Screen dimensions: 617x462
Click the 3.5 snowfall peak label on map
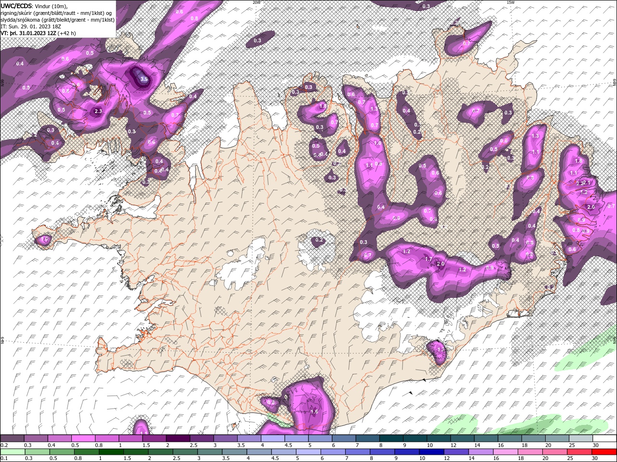144,79
